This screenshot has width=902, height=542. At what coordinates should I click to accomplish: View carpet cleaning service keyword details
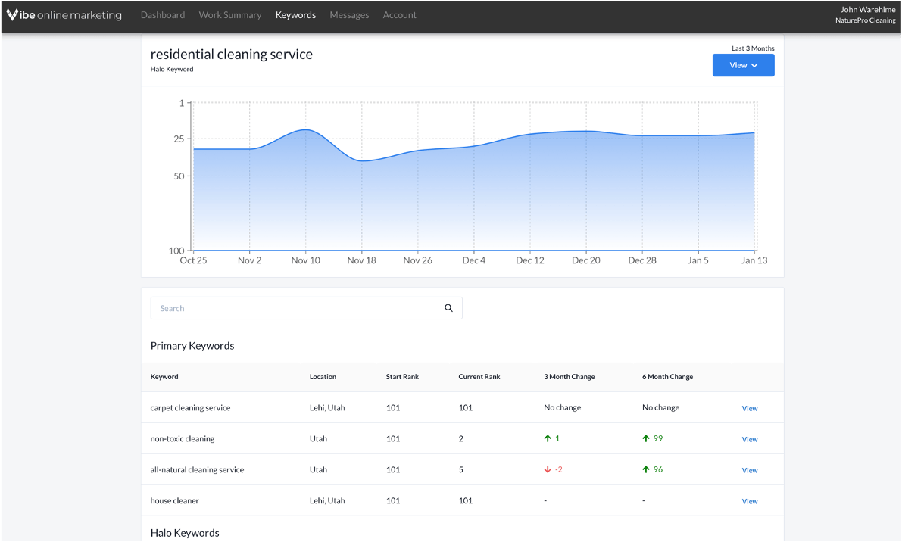[749, 409]
